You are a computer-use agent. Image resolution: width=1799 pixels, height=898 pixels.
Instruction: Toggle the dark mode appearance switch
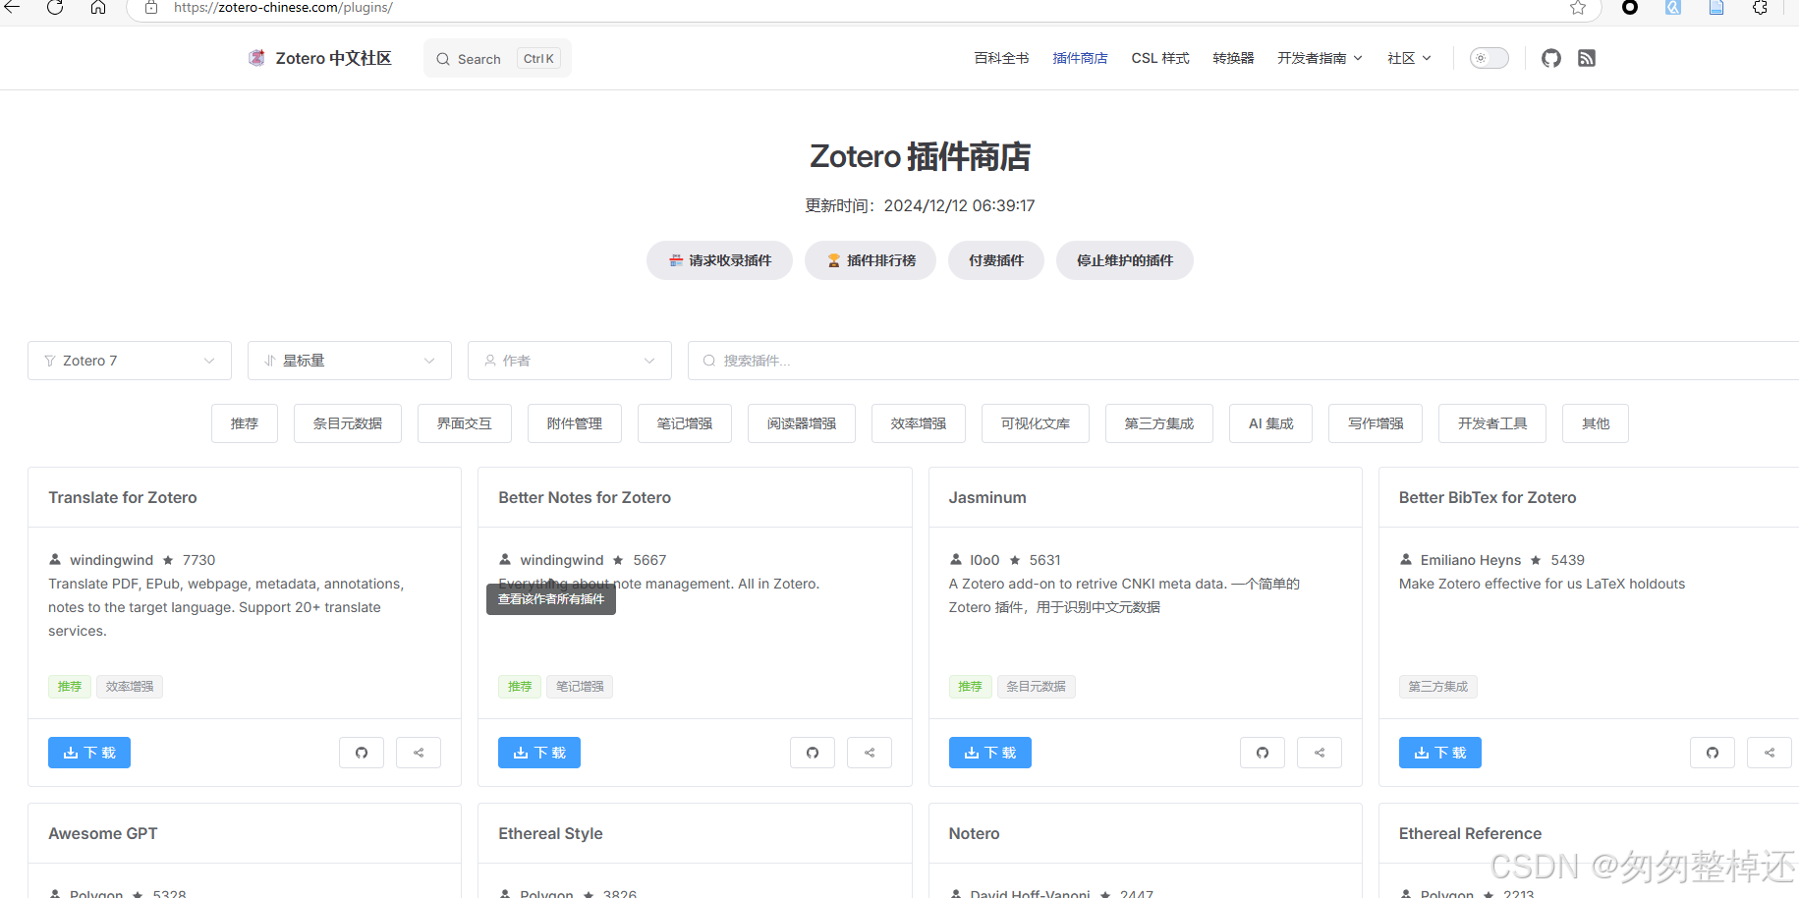pos(1489,58)
